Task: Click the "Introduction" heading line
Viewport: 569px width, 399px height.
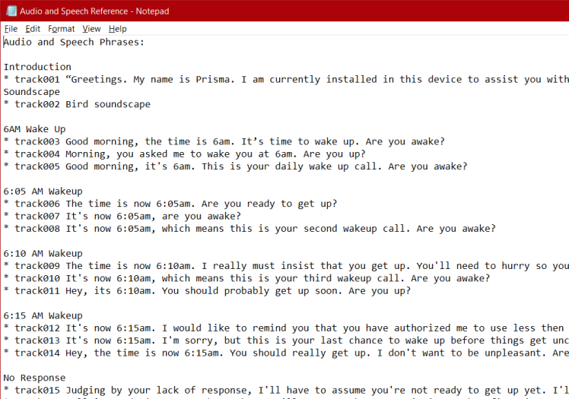Action: (x=37, y=67)
